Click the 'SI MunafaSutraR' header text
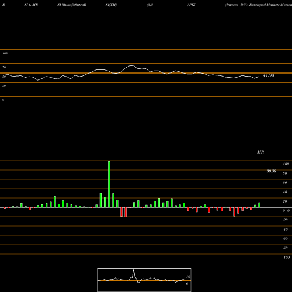Viewport: 292px width, 292px height. (72, 5)
